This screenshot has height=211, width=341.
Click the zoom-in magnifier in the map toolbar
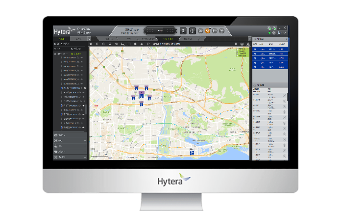point(97,44)
